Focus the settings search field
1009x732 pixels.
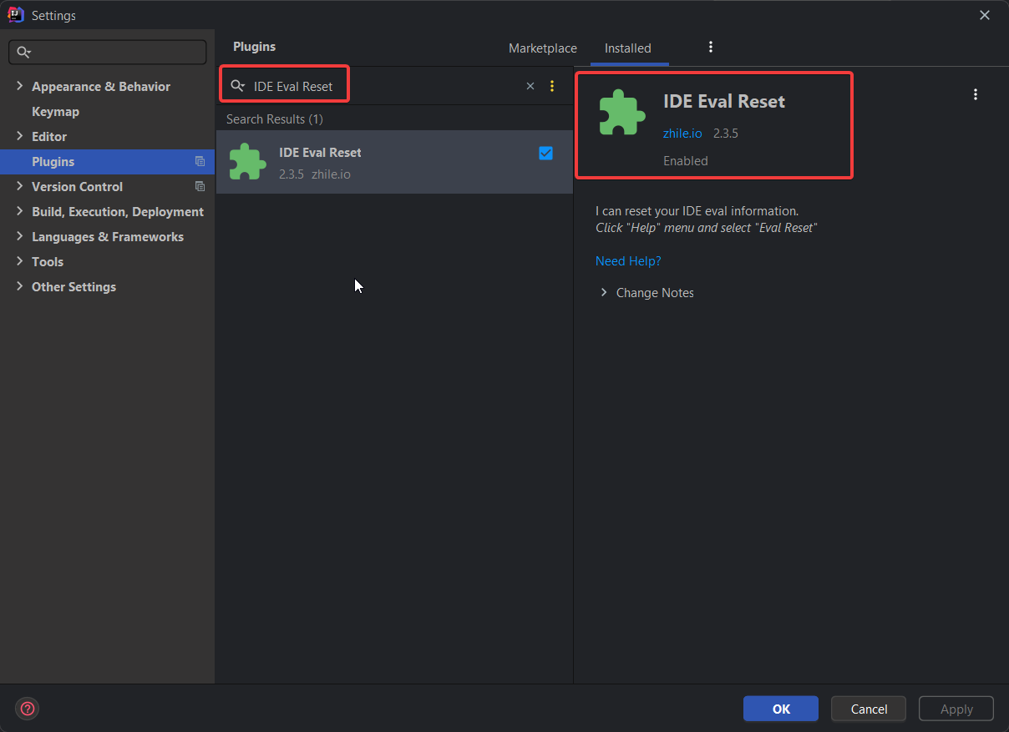[108, 53]
